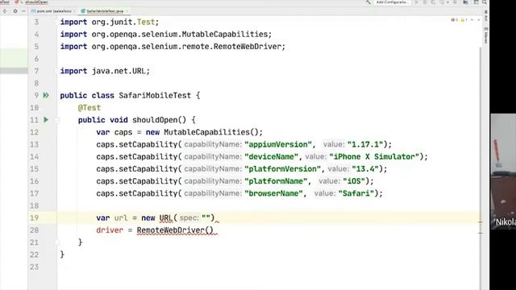Click the Build project hammer icon
The height and width of the screenshot is (290, 516).
(368, 2)
